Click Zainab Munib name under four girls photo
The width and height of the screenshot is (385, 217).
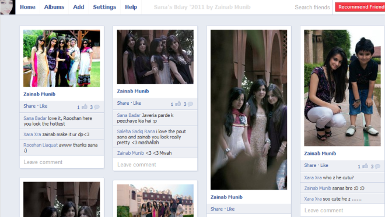[133, 91]
